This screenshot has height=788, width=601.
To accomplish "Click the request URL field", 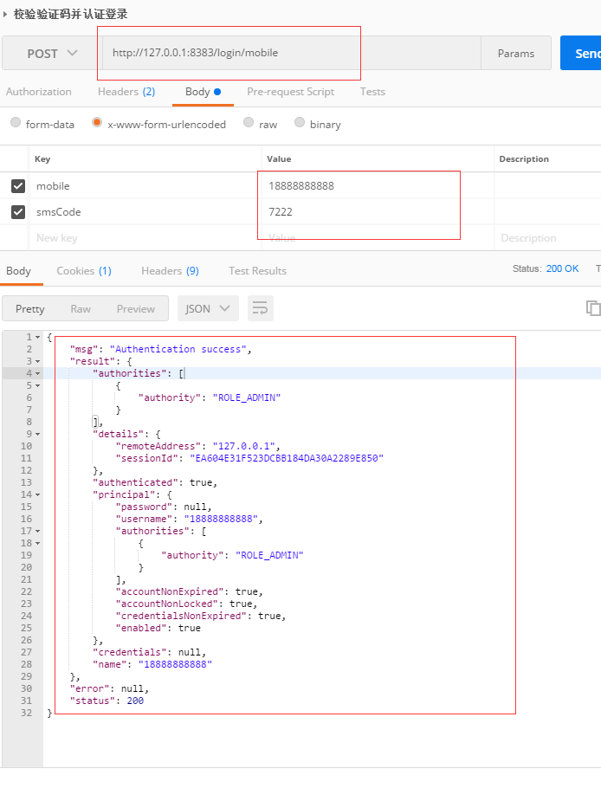I will (x=292, y=53).
